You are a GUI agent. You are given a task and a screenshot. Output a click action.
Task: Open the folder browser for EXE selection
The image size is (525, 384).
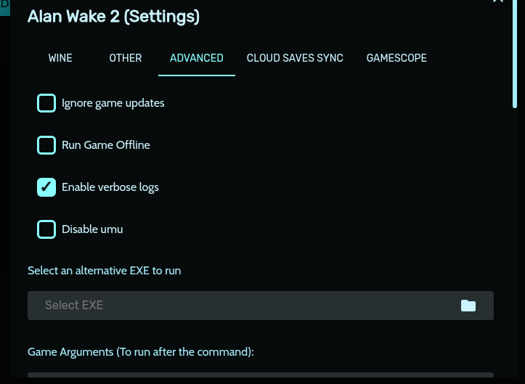coord(468,306)
